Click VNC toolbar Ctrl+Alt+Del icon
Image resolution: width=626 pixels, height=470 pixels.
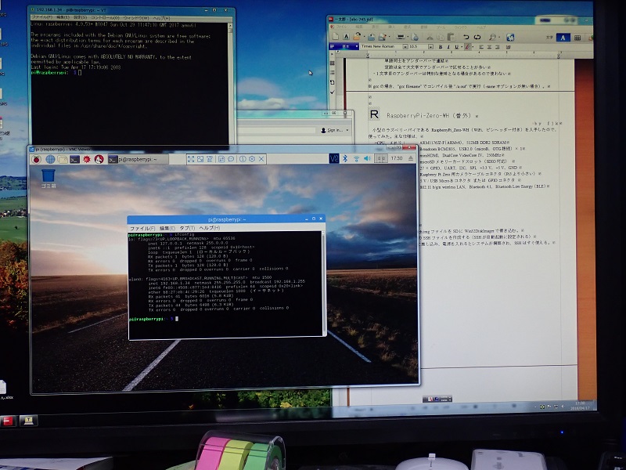(x=210, y=159)
